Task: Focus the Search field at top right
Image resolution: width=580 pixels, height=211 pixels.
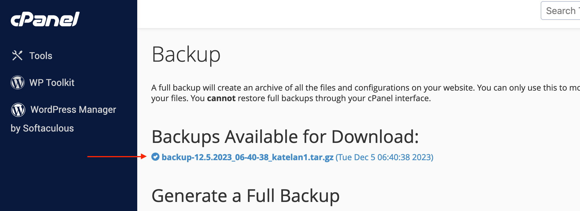Action: tap(560, 11)
